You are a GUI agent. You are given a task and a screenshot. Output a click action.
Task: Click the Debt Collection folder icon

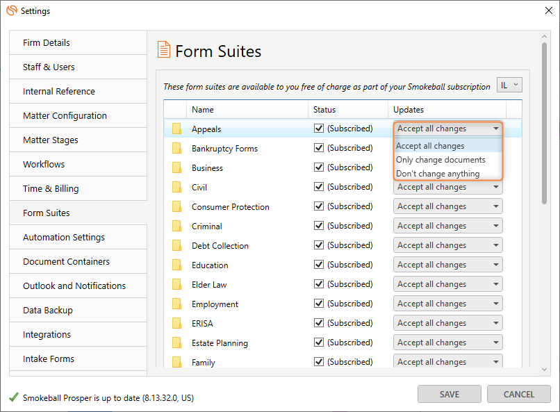pos(176,245)
